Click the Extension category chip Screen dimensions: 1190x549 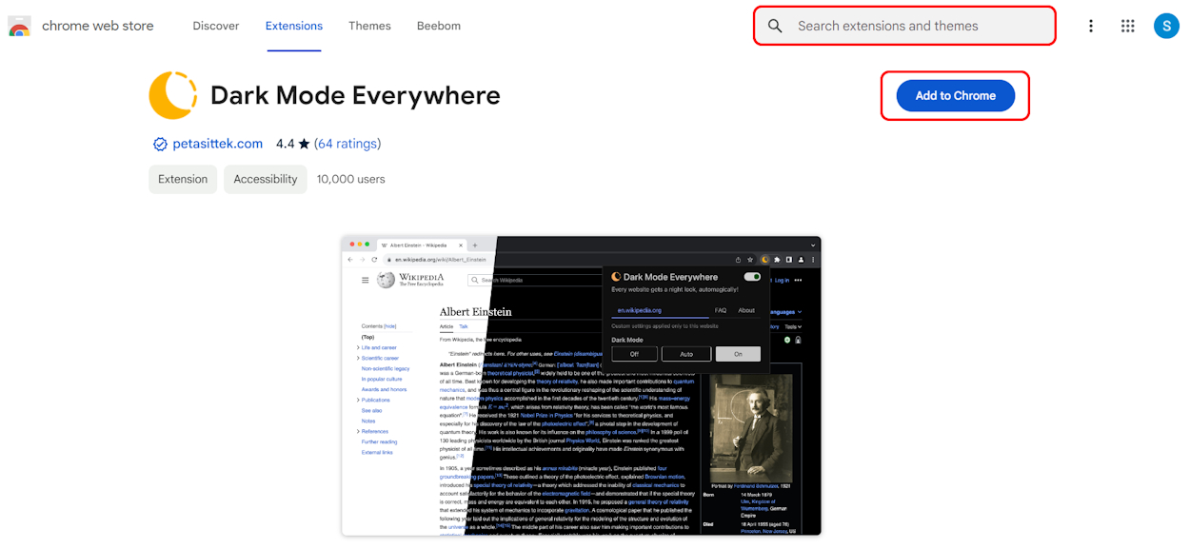point(182,179)
